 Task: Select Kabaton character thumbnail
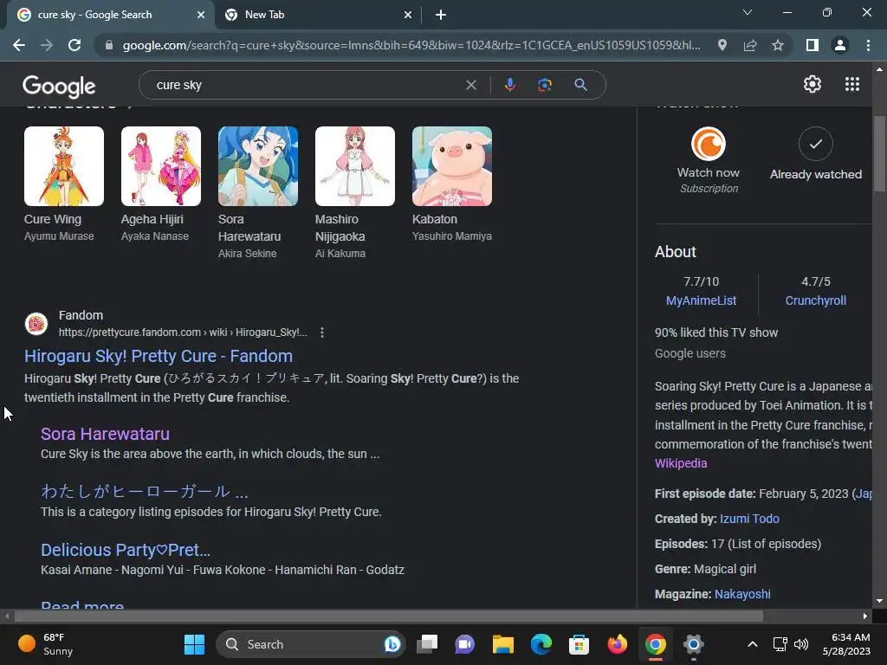click(452, 166)
